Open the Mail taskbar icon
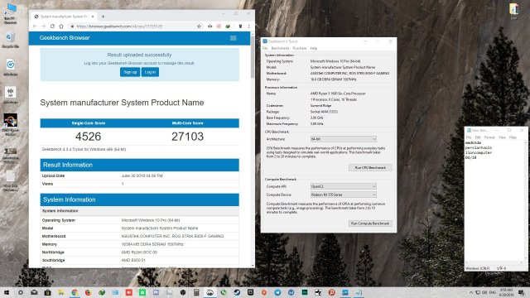 pos(34,292)
